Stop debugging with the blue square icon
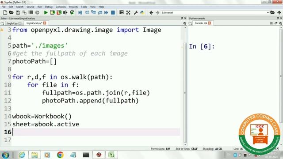Image resolution: width=283 pixels, height=159 pixels. (113, 12)
